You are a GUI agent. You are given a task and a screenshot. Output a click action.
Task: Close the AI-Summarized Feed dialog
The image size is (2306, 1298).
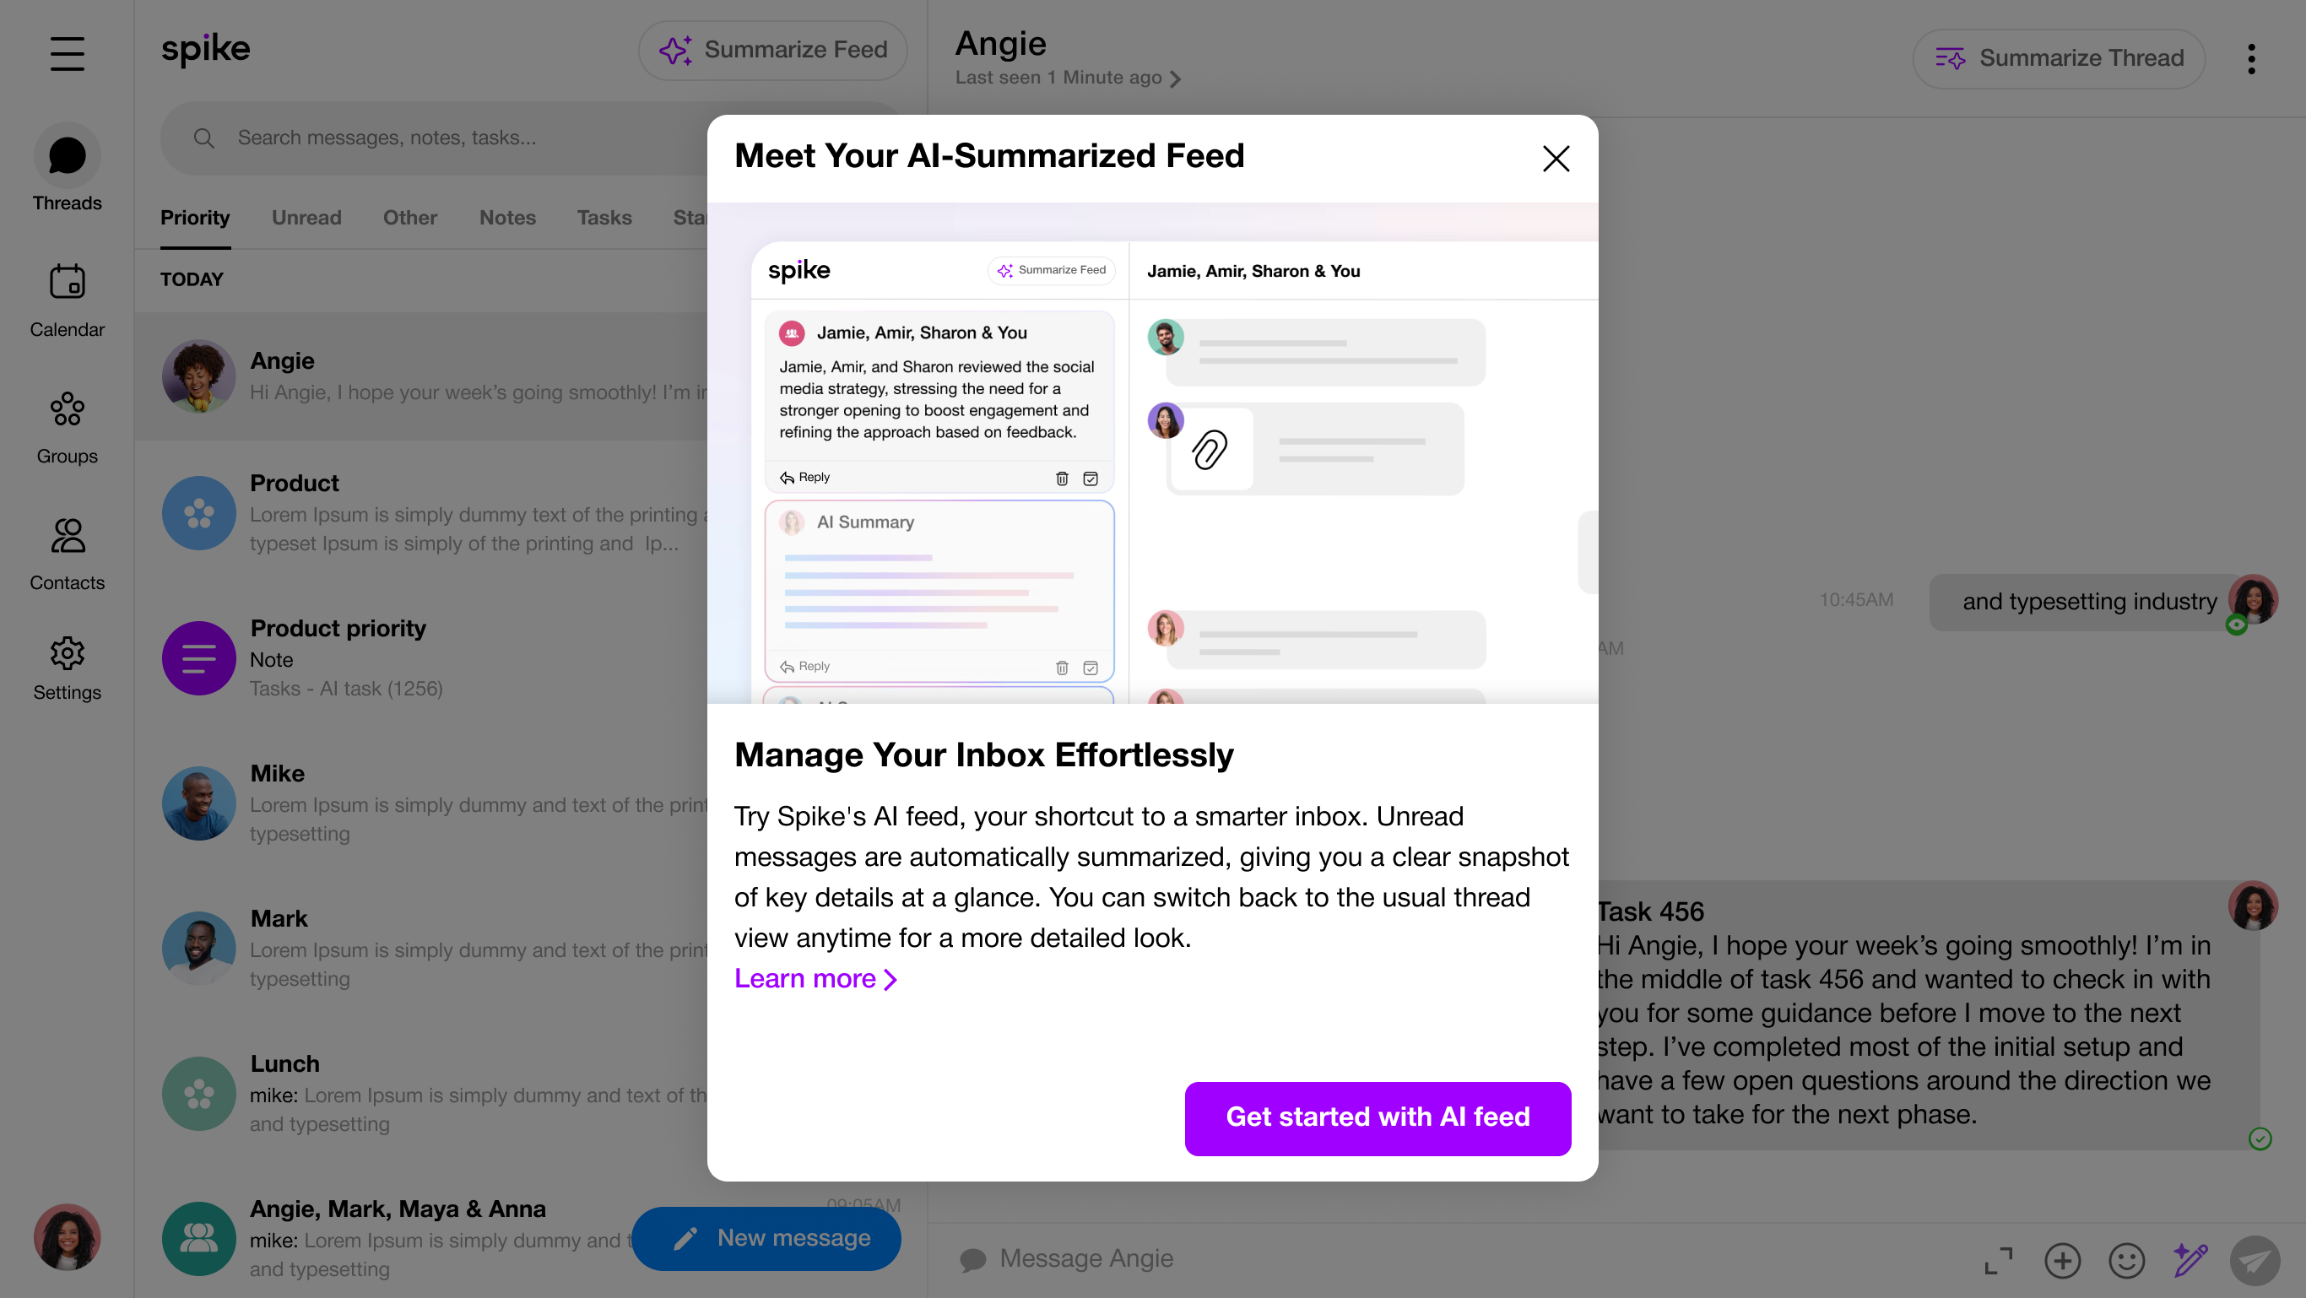[x=1556, y=159]
